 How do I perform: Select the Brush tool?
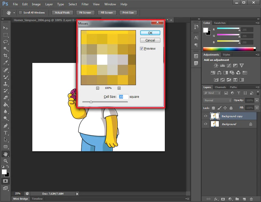click(6, 77)
